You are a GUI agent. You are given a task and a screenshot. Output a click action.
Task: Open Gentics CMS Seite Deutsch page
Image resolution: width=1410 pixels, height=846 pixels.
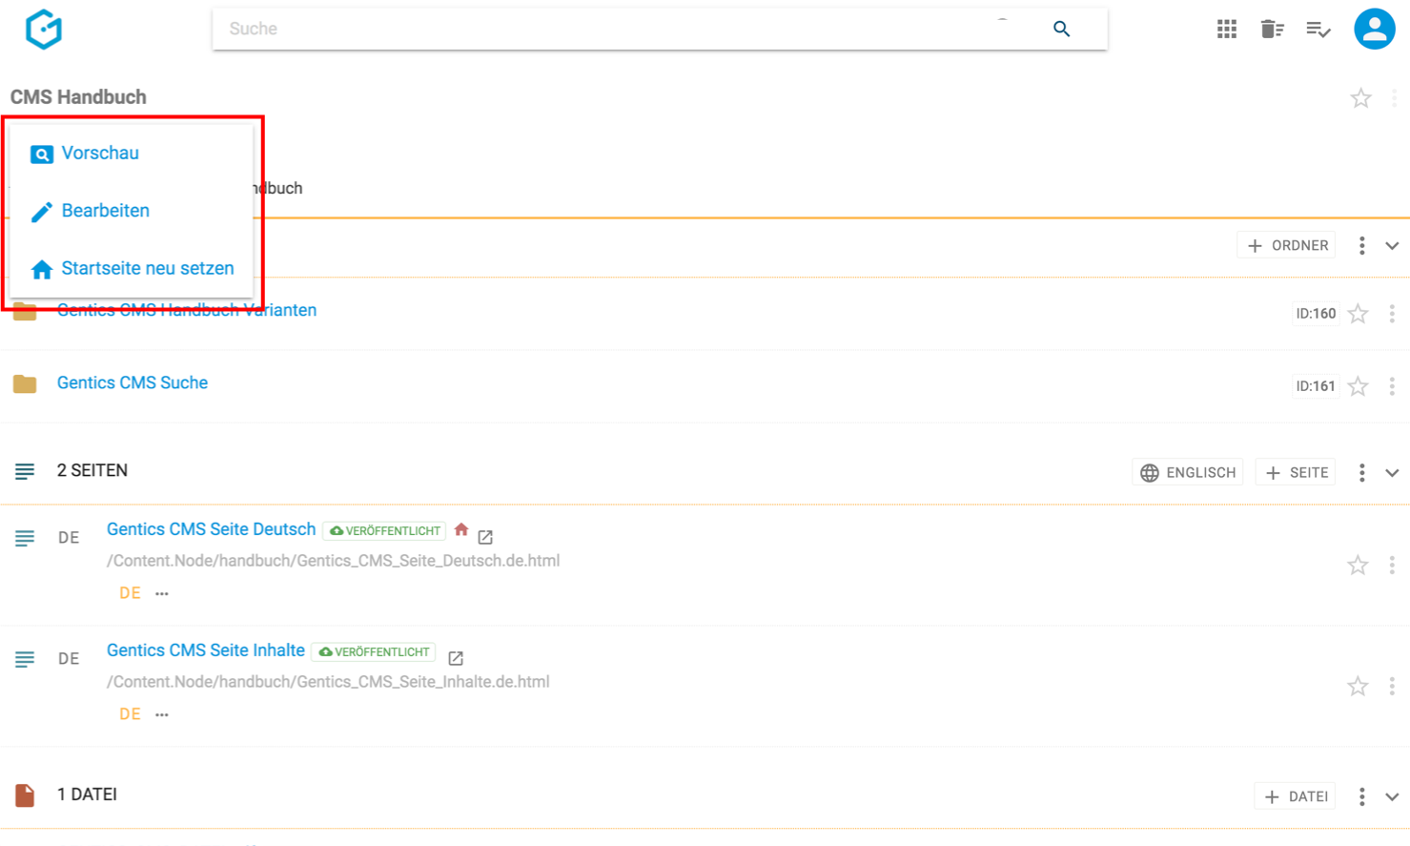coord(211,529)
